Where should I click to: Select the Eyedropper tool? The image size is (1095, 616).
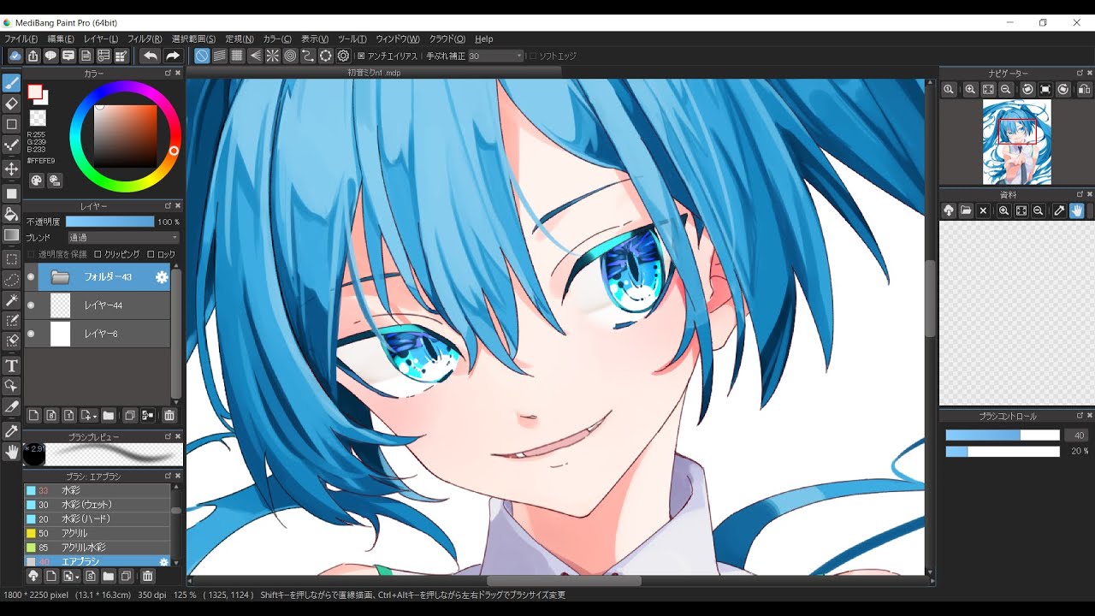[12, 430]
